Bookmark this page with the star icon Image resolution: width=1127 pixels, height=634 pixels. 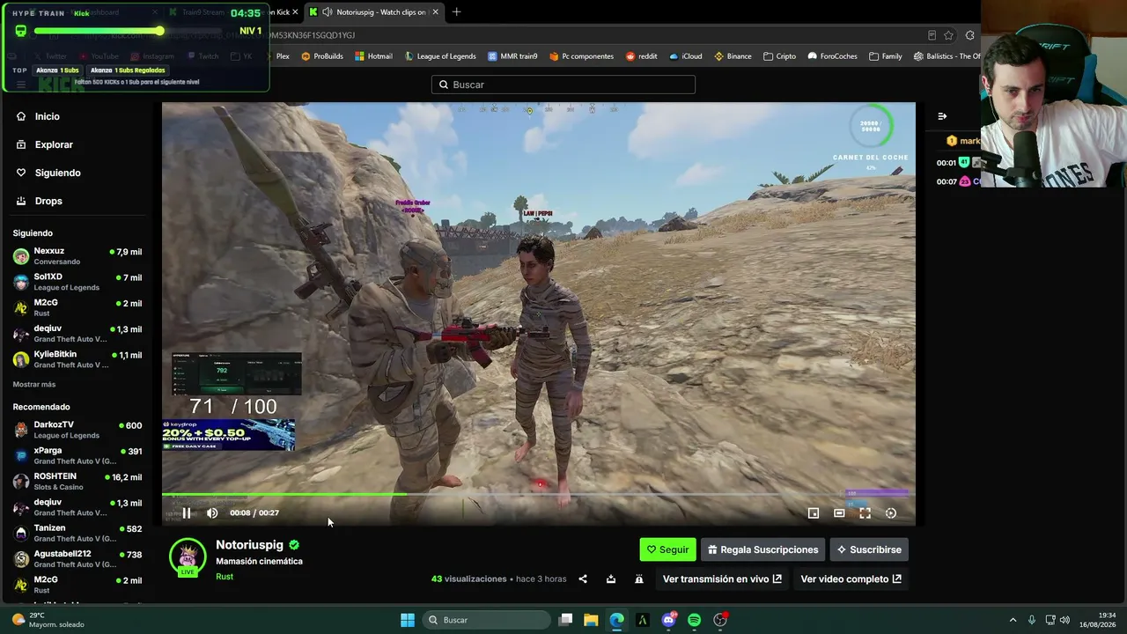click(948, 35)
